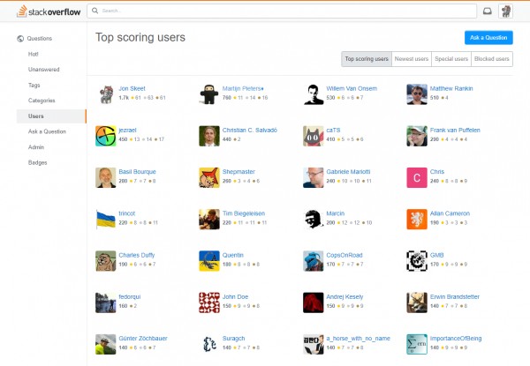Screen dimensions: 530x366
Task: Open Badges in the sidebar
Action: pos(39,161)
